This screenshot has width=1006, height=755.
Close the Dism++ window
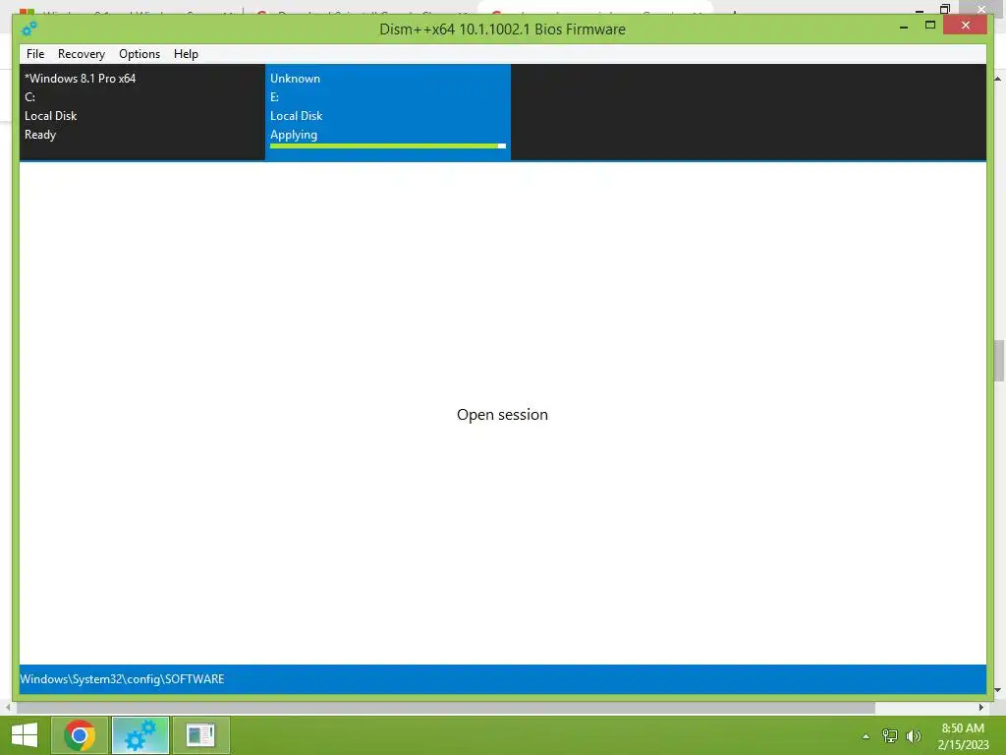click(966, 26)
